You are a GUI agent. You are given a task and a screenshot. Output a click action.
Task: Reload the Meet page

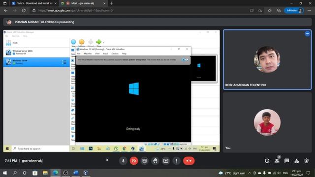(24, 10)
